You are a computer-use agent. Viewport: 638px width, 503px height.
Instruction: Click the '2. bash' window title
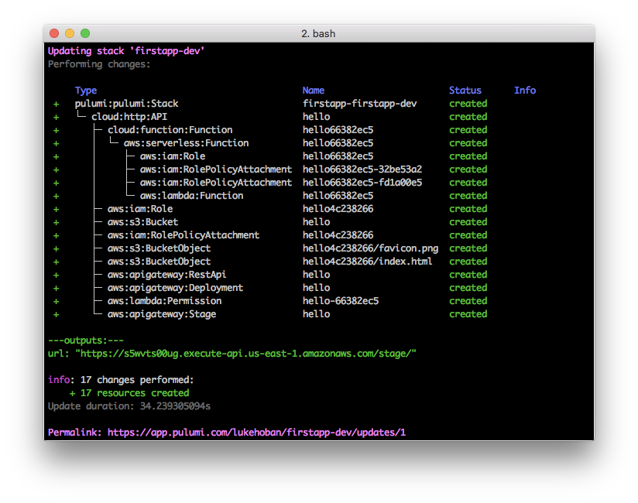(x=318, y=33)
